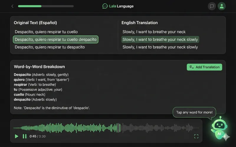
Task: Select line 'Despacito, quiero respirar tu cuello'
Action: click(x=46, y=32)
